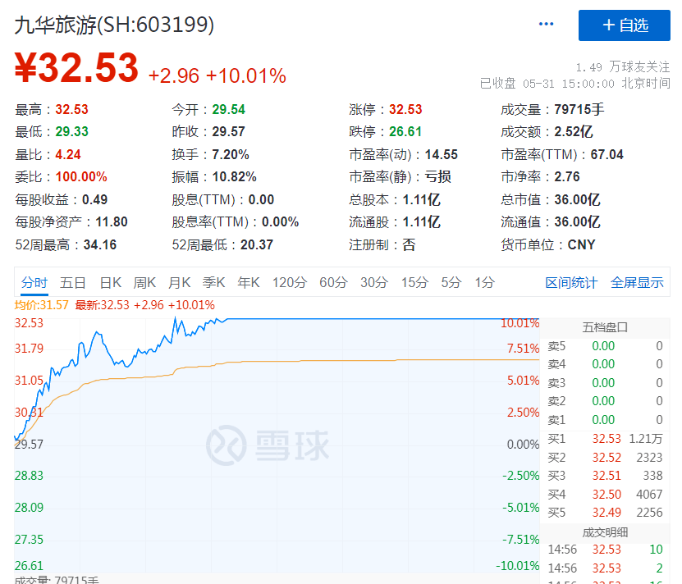Open the 区间统计 link
Viewport: 682px width, 584px height.
click(571, 283)
